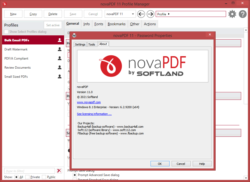Click the user icon beside PDF/A Compliant
The height and width of the screenshot is (182, 250).
pos(60,58)
